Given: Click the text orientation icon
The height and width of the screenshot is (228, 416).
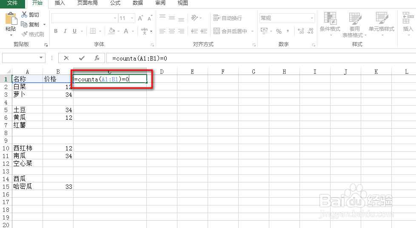Looking at the screenshot, I should click(194, 18).
